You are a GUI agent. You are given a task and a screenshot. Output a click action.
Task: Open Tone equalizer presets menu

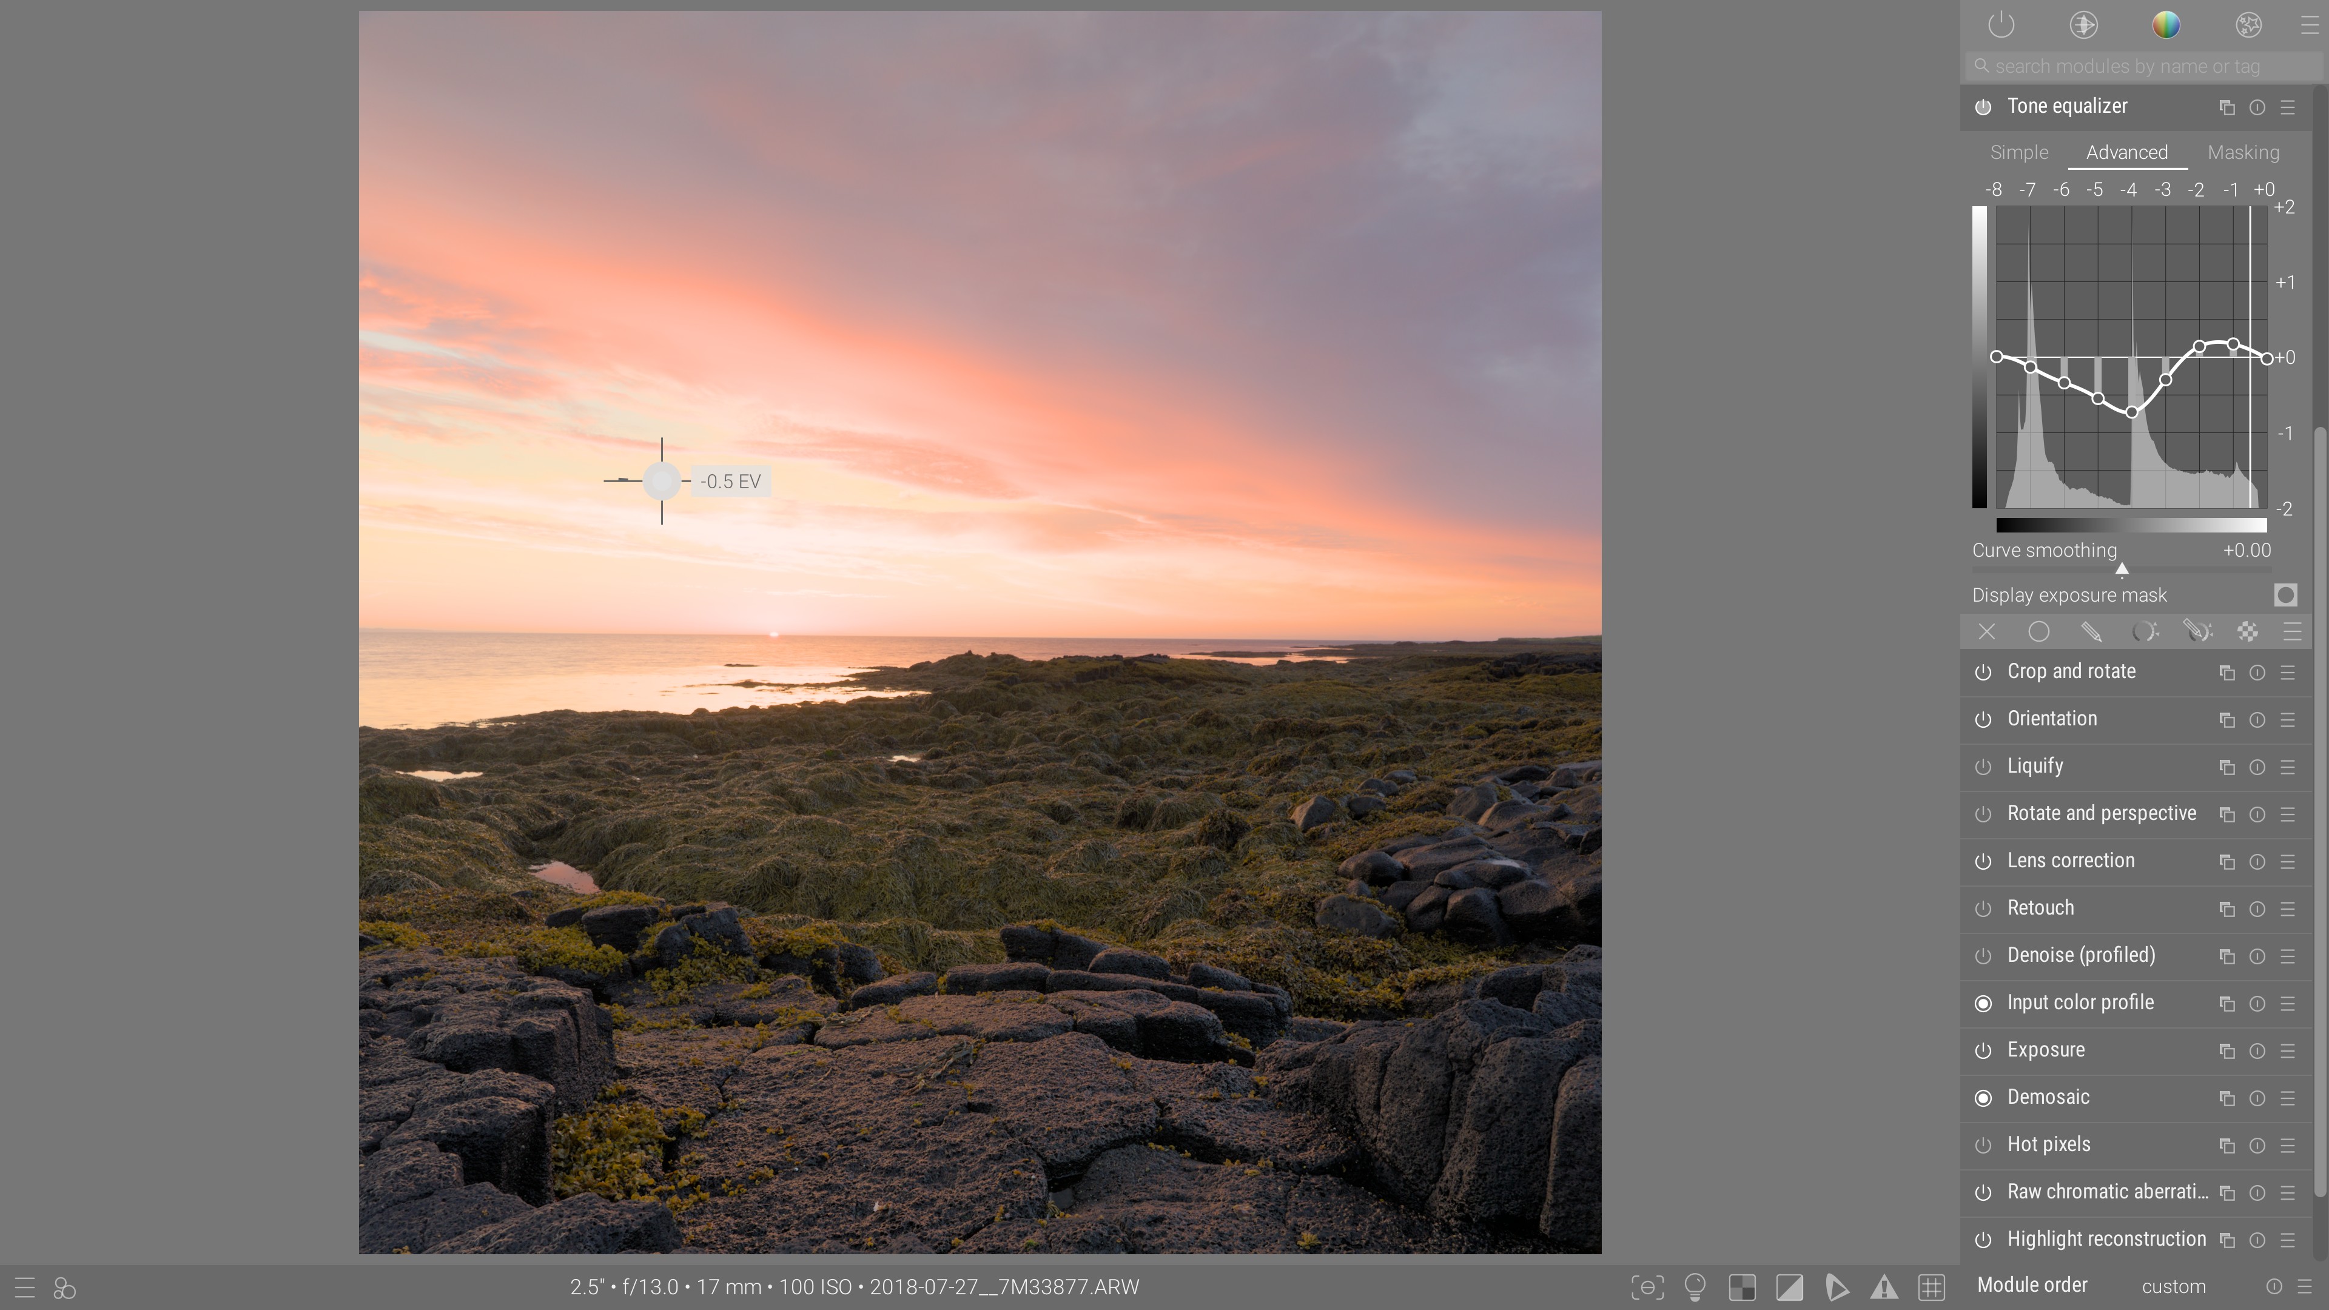click(2287, 107)
